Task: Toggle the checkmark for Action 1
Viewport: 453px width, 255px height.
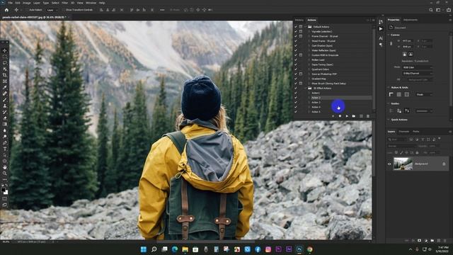Action: click(296, 93)
